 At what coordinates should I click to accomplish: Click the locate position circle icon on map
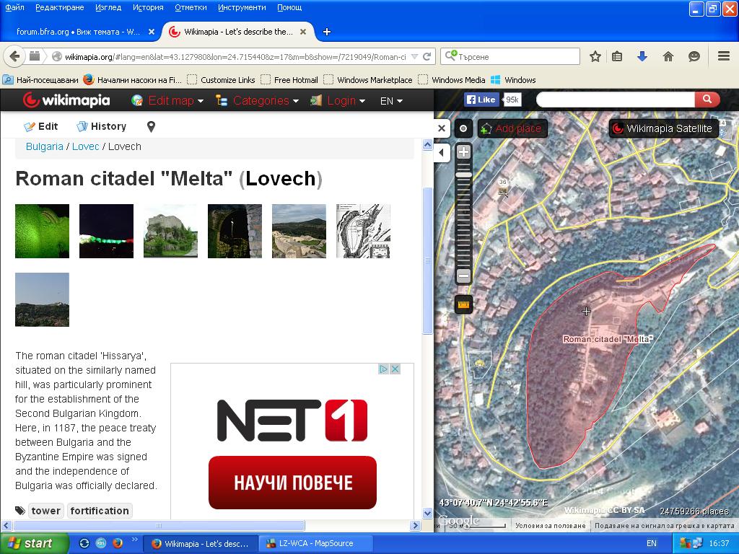(x=463, y=128)
